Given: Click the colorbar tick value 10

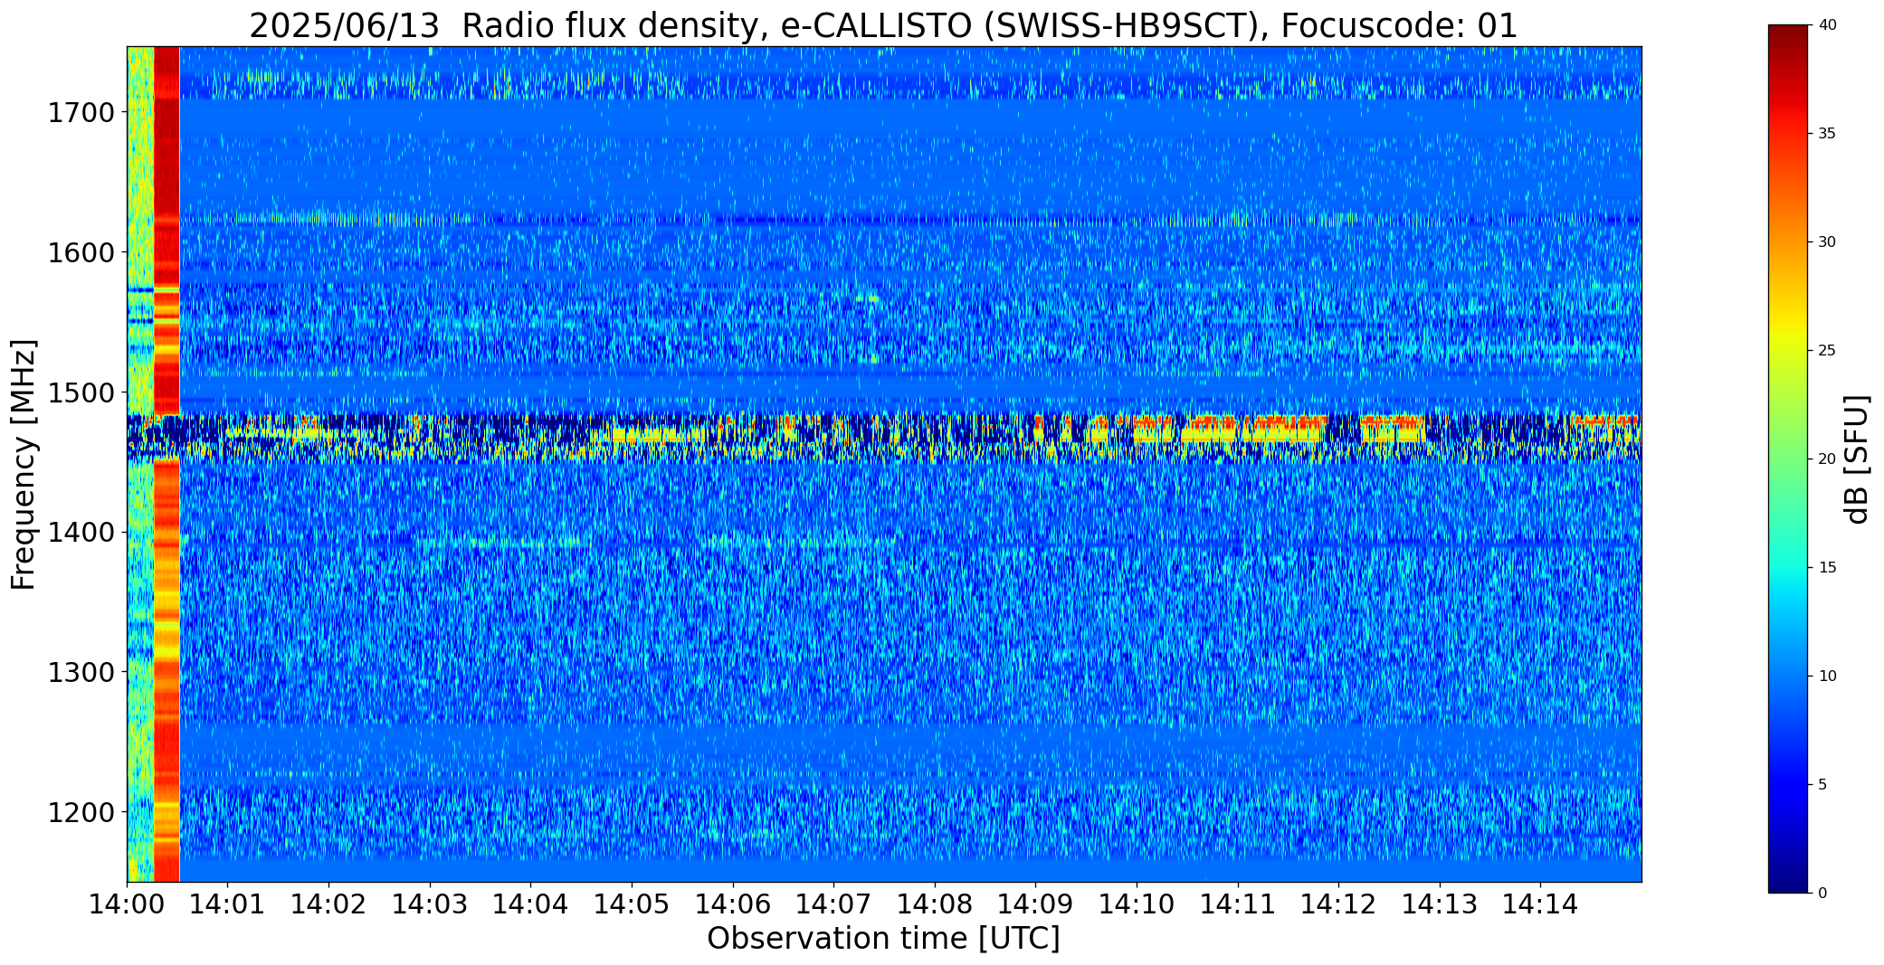Looking at the screenshot, I should click(x=1827, y=676).
